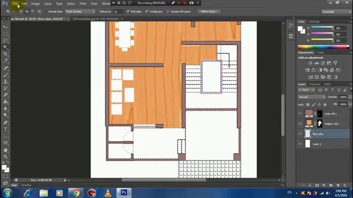Screen dimensions: 353x198
Task: Add an Exposure adjustment
Action: click(x=329, y=63)
